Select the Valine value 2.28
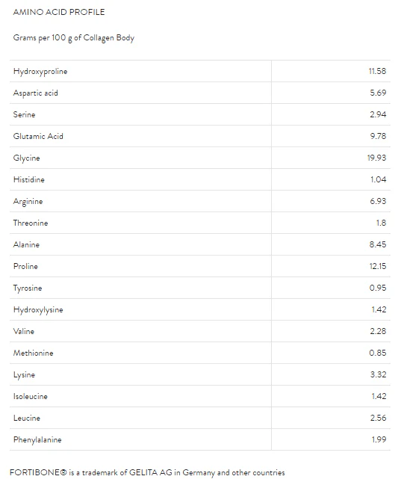The image size is (401, 485). tap(378, 331)
